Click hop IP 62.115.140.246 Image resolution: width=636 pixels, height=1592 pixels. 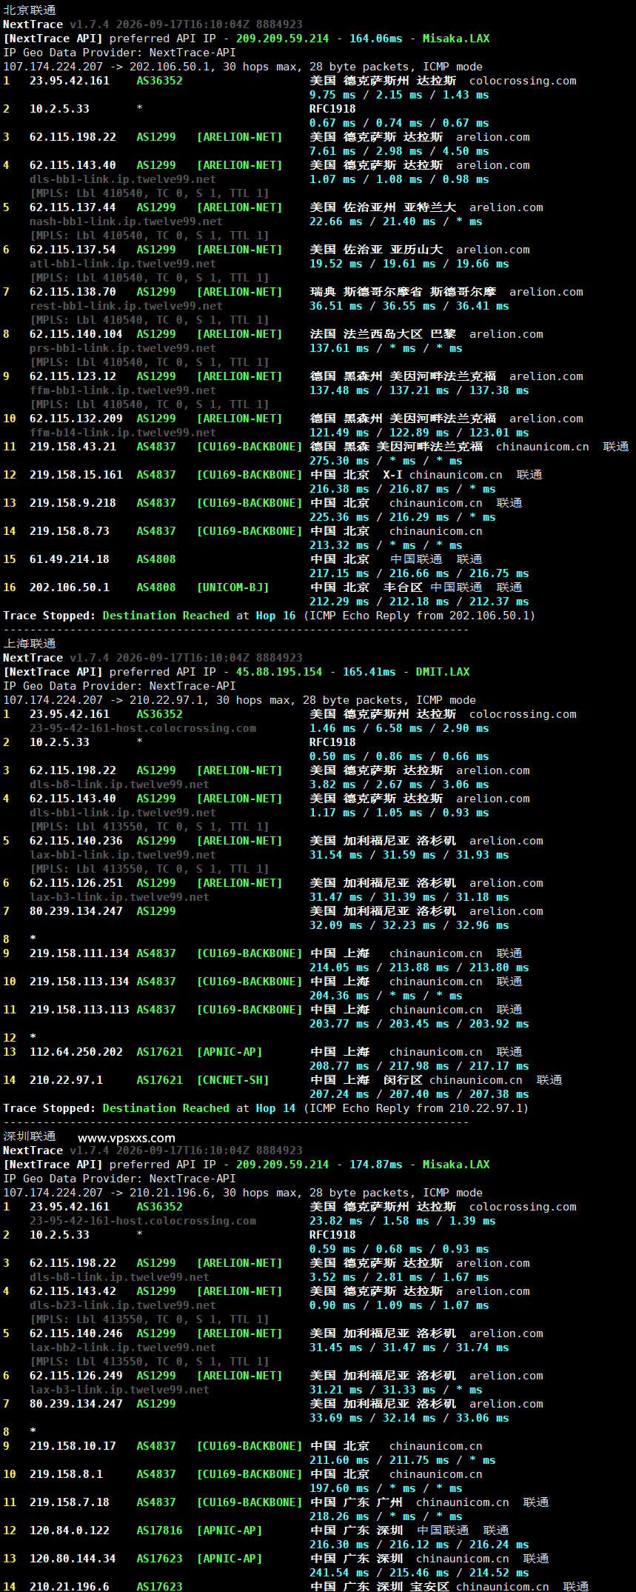[76, 1333]
